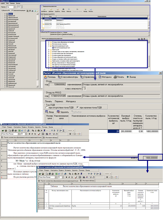This screenshot has height=220, width=163.
Task: Click the Методика button beside Справочники
Action: coord(105,77)
